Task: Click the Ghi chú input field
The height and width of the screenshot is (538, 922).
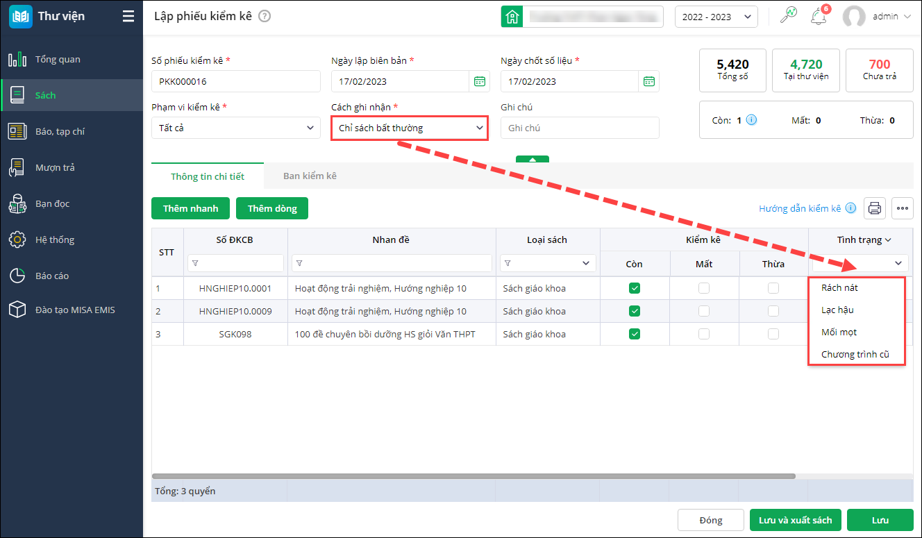Action: (580, 128)
